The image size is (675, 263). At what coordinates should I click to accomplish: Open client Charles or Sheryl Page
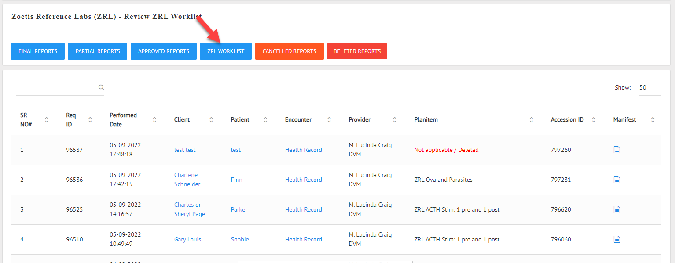[190, 209]
